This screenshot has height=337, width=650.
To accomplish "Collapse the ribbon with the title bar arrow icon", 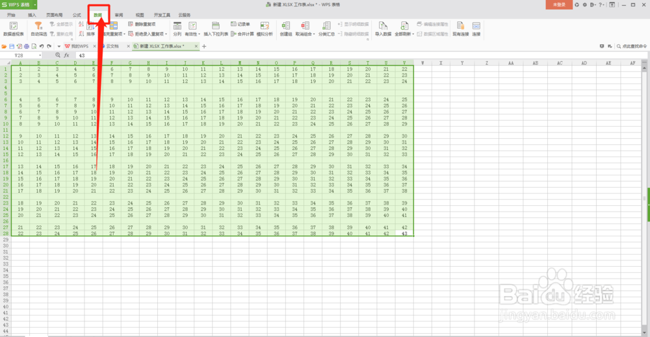I will tap(612, 5).
